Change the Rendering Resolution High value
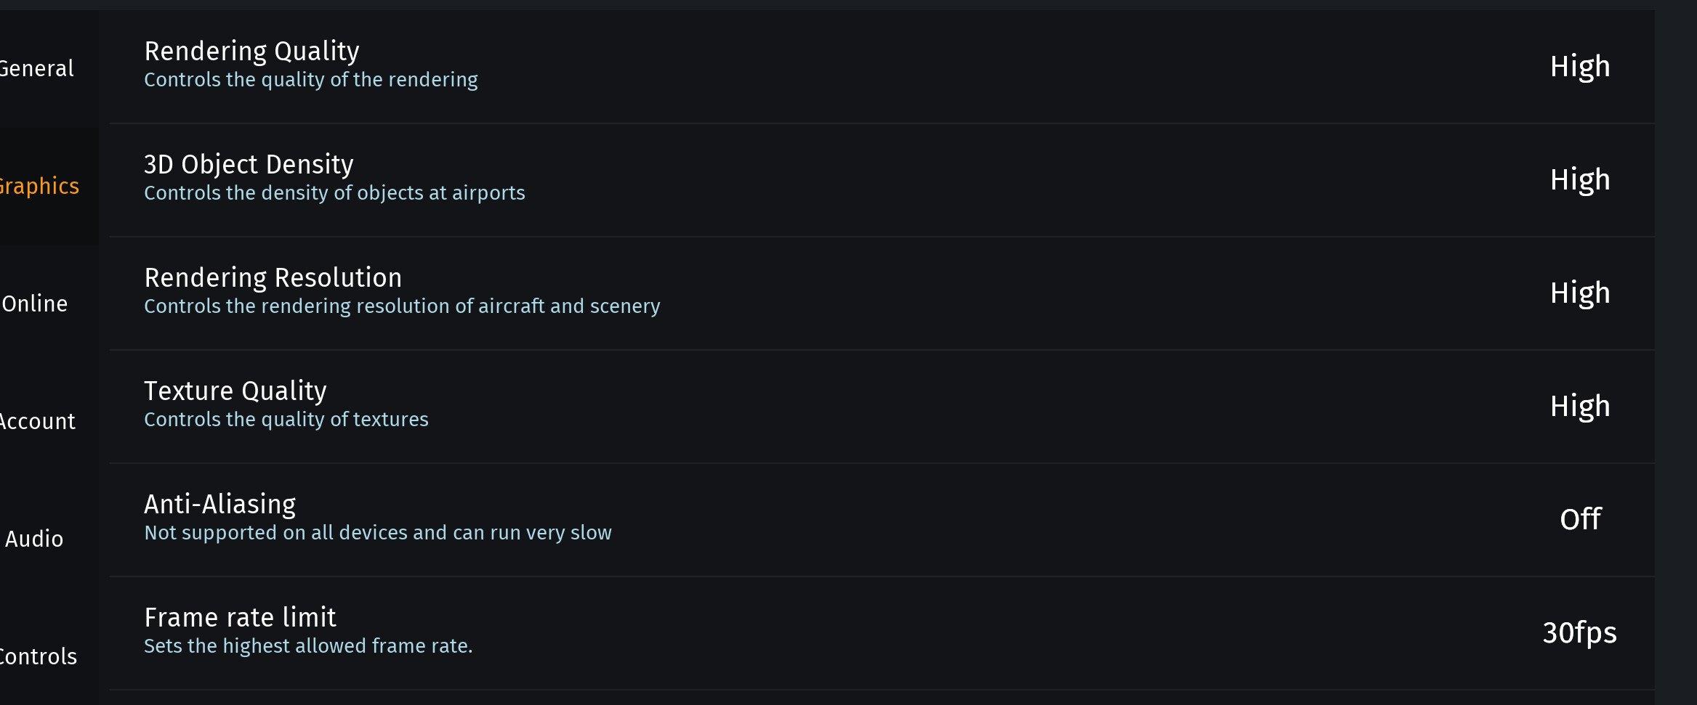1697x705 pixels. [x=1579, y=293]
